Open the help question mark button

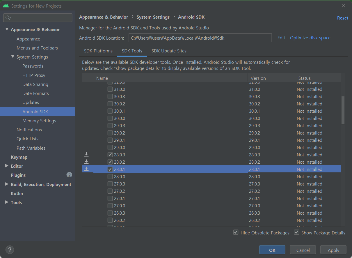pos(10,250)
